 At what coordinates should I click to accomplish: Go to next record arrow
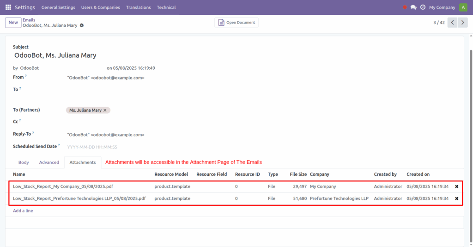[463, 23]
